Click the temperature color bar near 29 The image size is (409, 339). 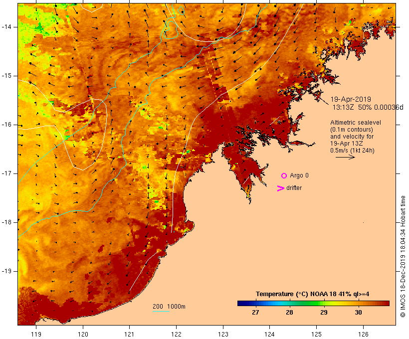pyautogui.click(x=324, y=303)
